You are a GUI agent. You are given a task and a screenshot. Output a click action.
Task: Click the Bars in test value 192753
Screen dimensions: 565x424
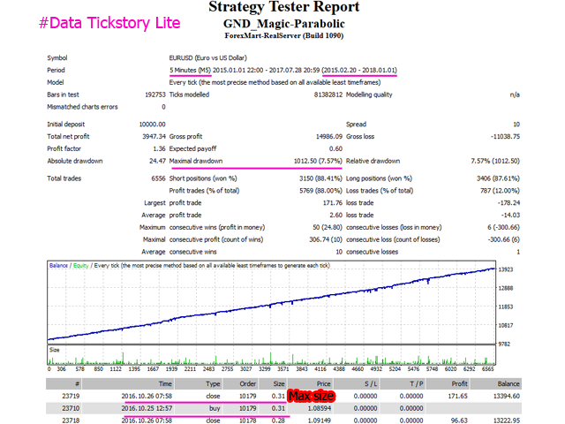coord(155,95)
